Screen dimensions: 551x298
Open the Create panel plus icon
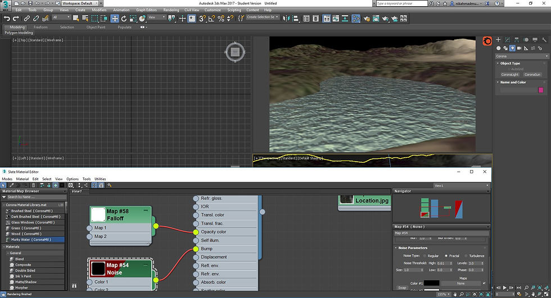point(498,40)
